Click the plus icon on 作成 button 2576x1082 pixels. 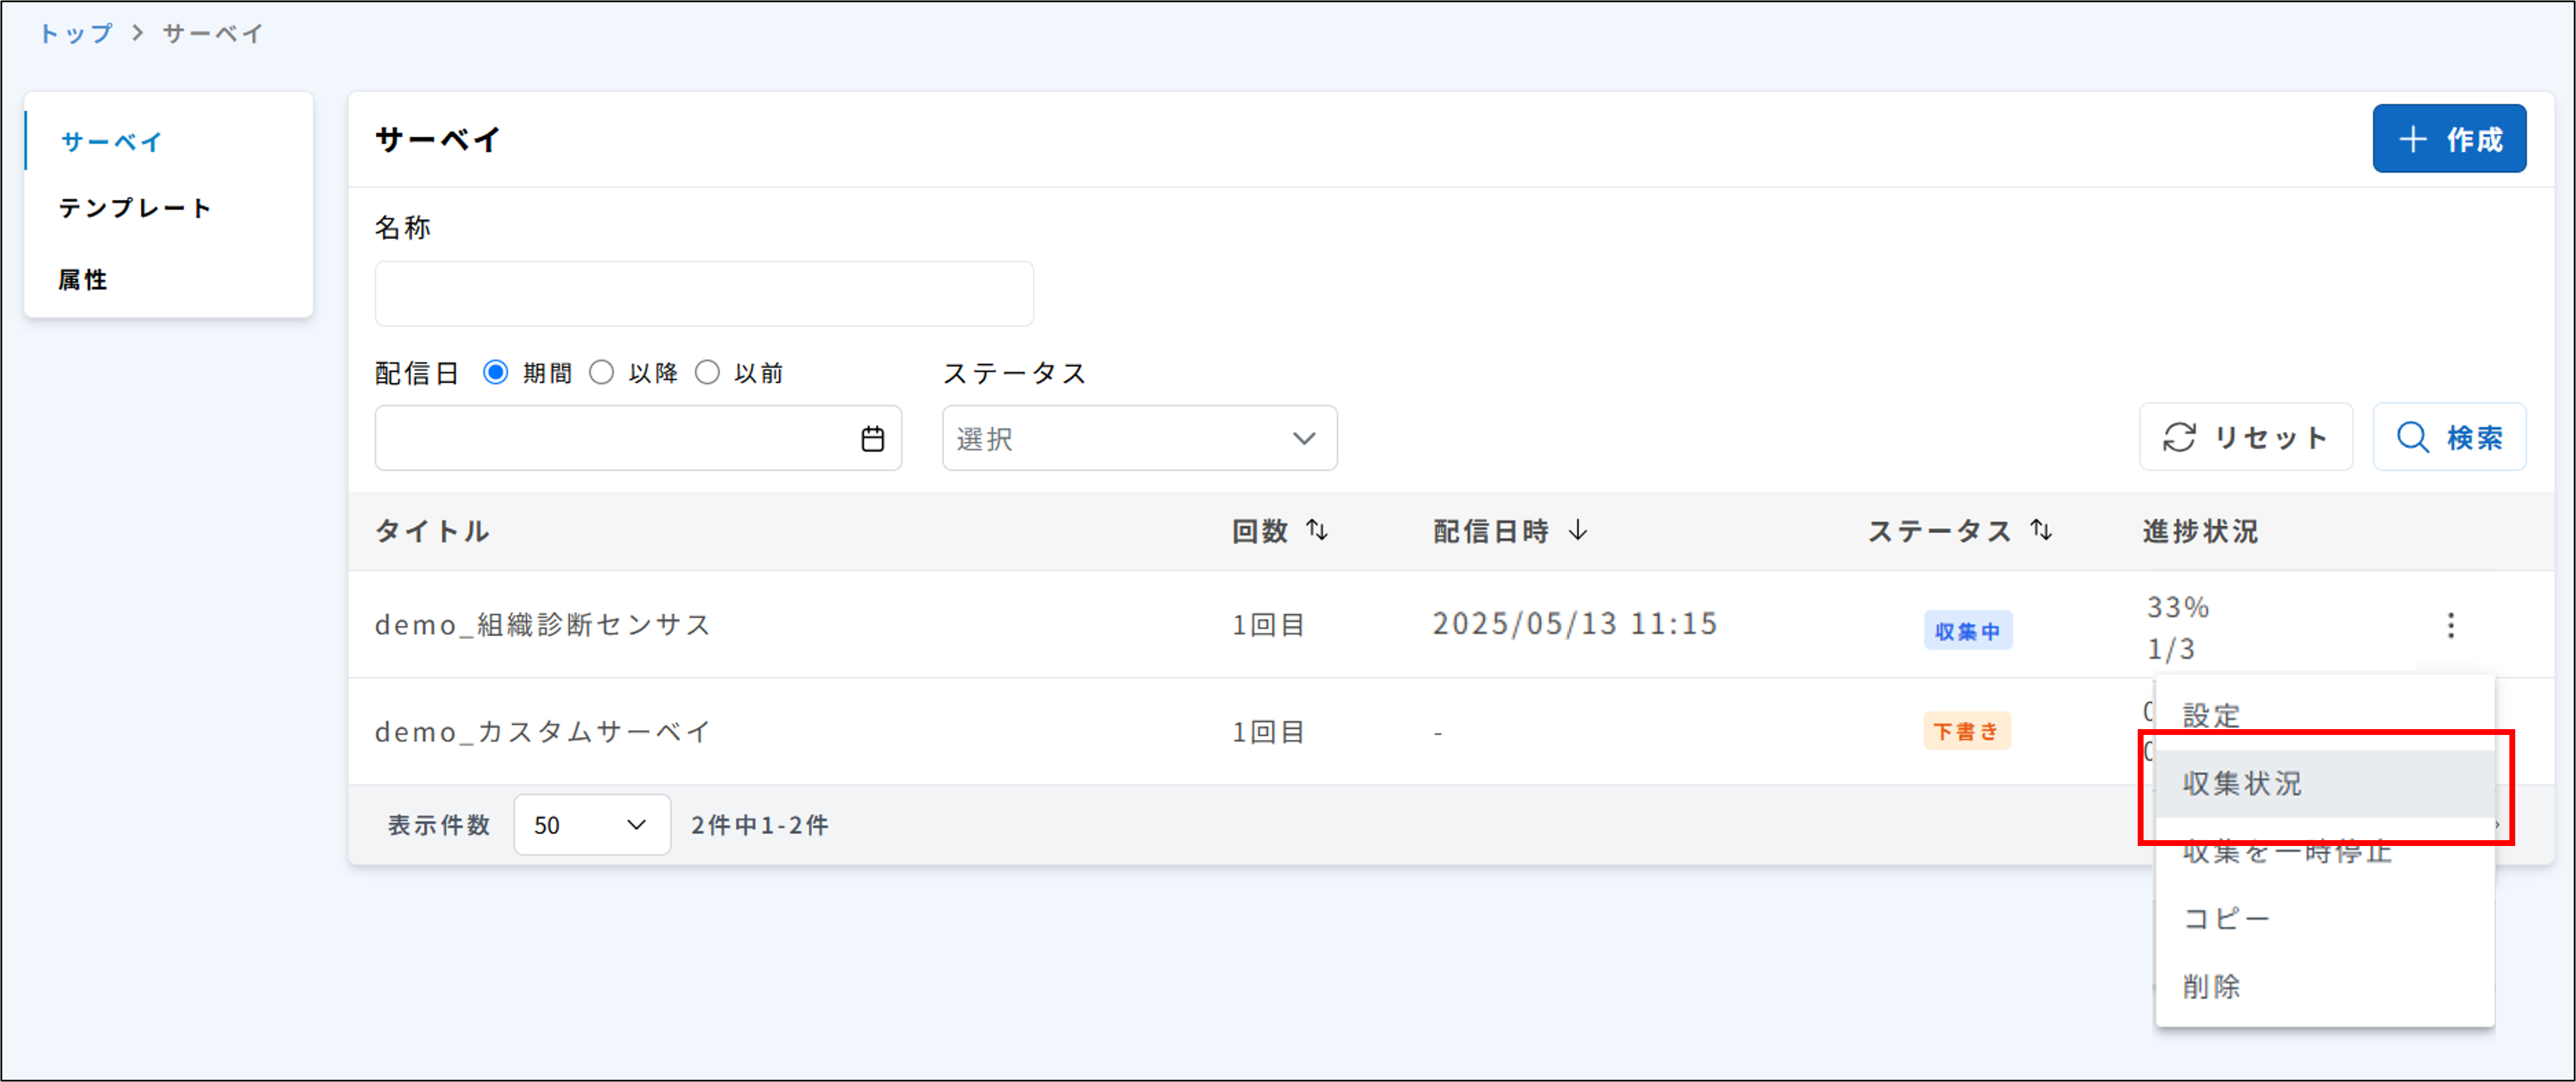tap(2414, 138)
